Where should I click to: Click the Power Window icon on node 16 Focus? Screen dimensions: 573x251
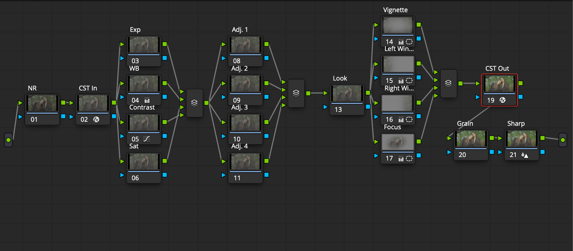click(408, 119)
